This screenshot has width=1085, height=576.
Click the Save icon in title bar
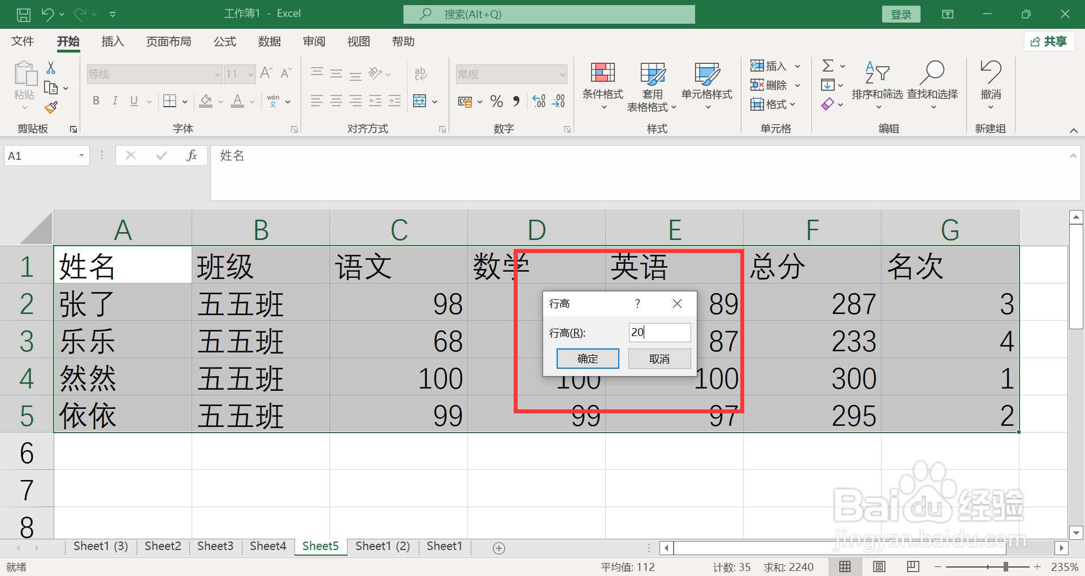[24, 15]
